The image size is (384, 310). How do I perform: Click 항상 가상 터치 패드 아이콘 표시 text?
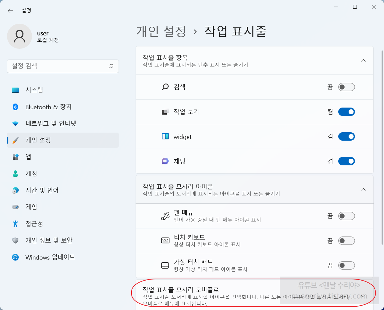(x=210, y=269)
